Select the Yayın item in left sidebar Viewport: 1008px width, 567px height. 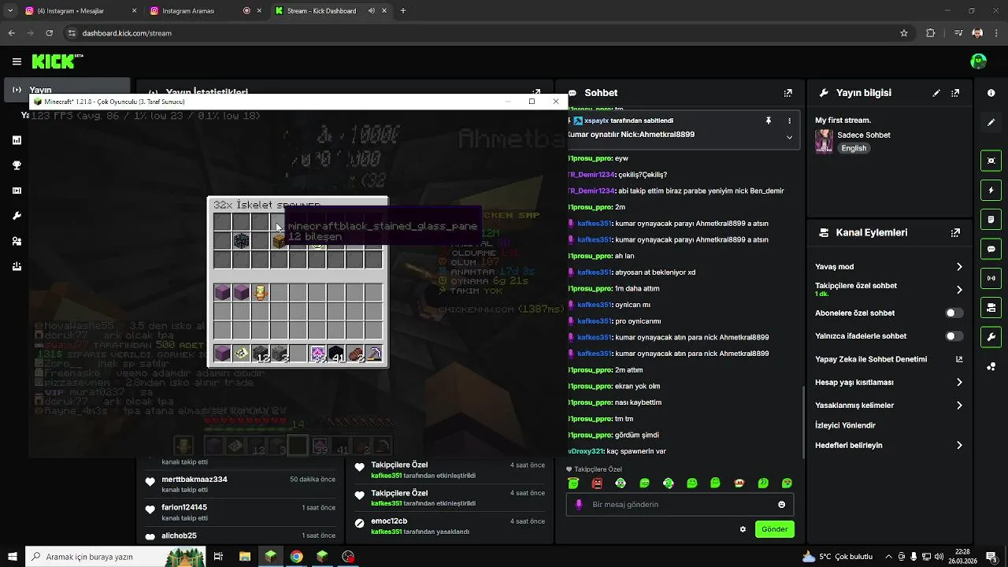click(x=66, y=90)
